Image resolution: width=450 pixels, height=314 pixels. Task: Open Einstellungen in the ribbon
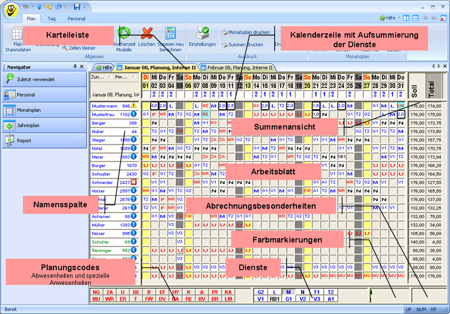(202, 34)
